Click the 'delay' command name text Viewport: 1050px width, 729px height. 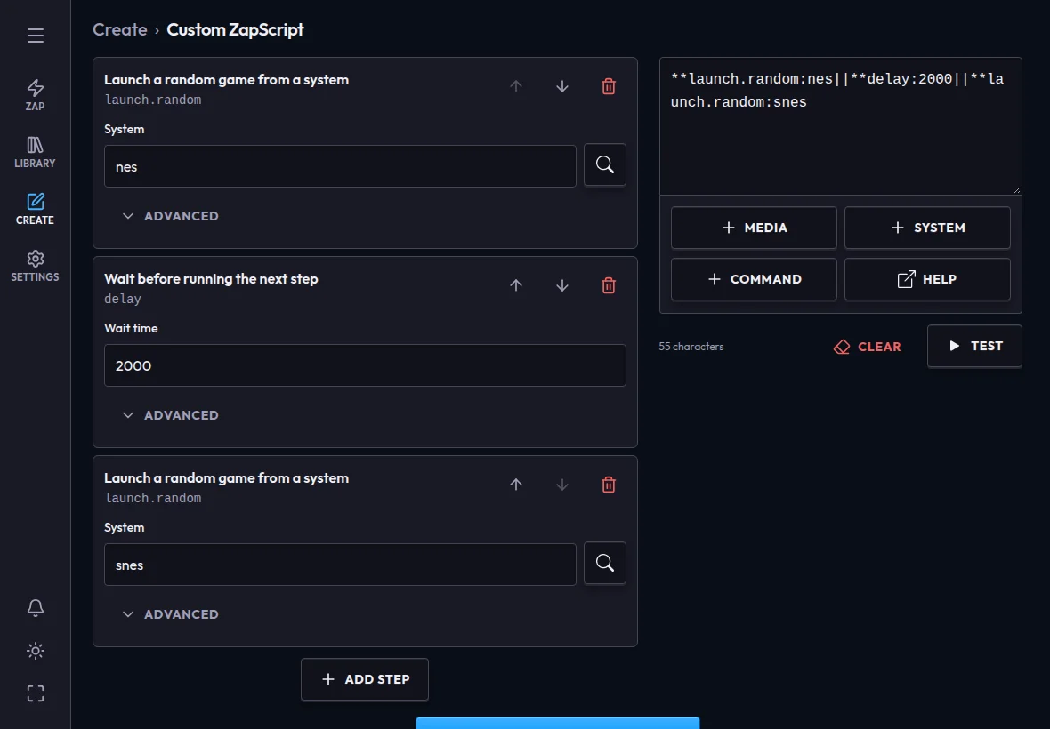pos(123,299)
